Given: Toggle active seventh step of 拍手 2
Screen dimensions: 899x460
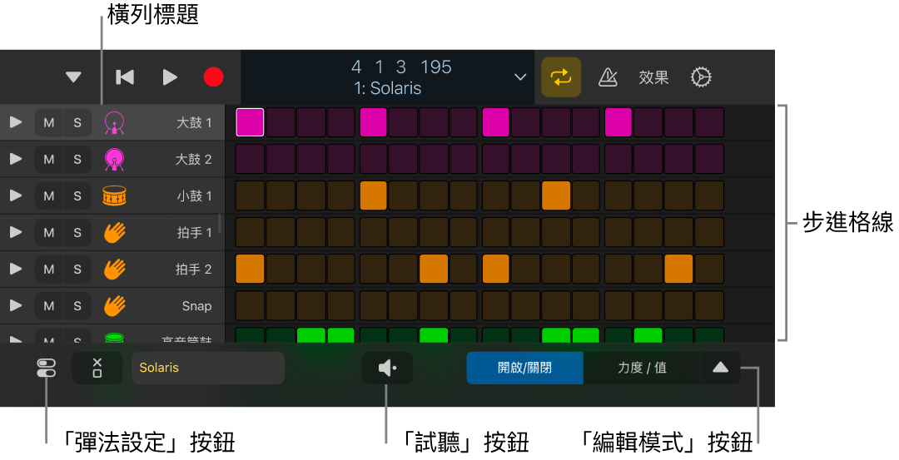Looking at the screenshot, I should pyautogui.click(x=434, y=269).
